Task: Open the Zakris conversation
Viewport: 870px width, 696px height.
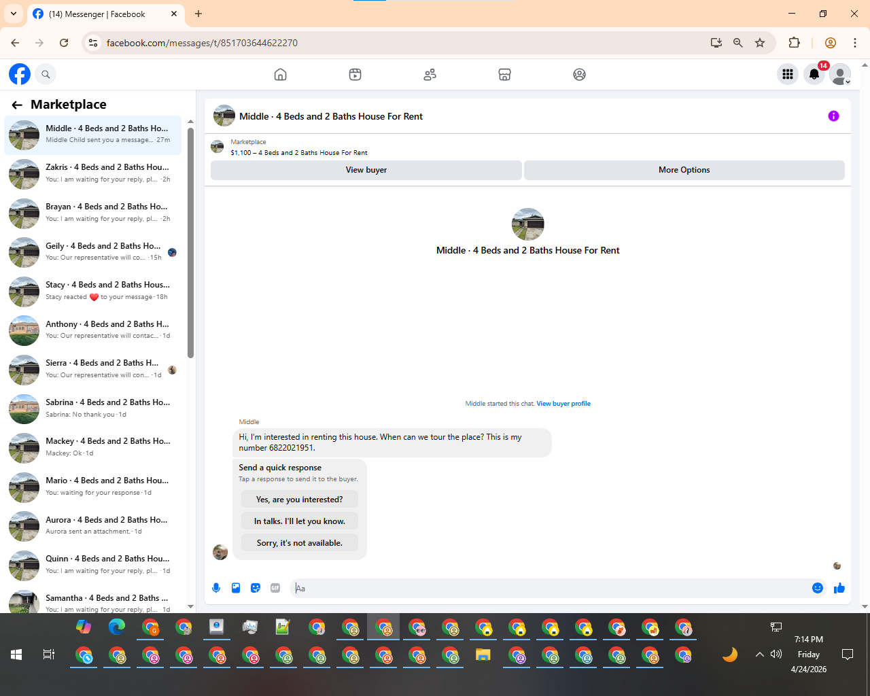Action: click(93, 174)
